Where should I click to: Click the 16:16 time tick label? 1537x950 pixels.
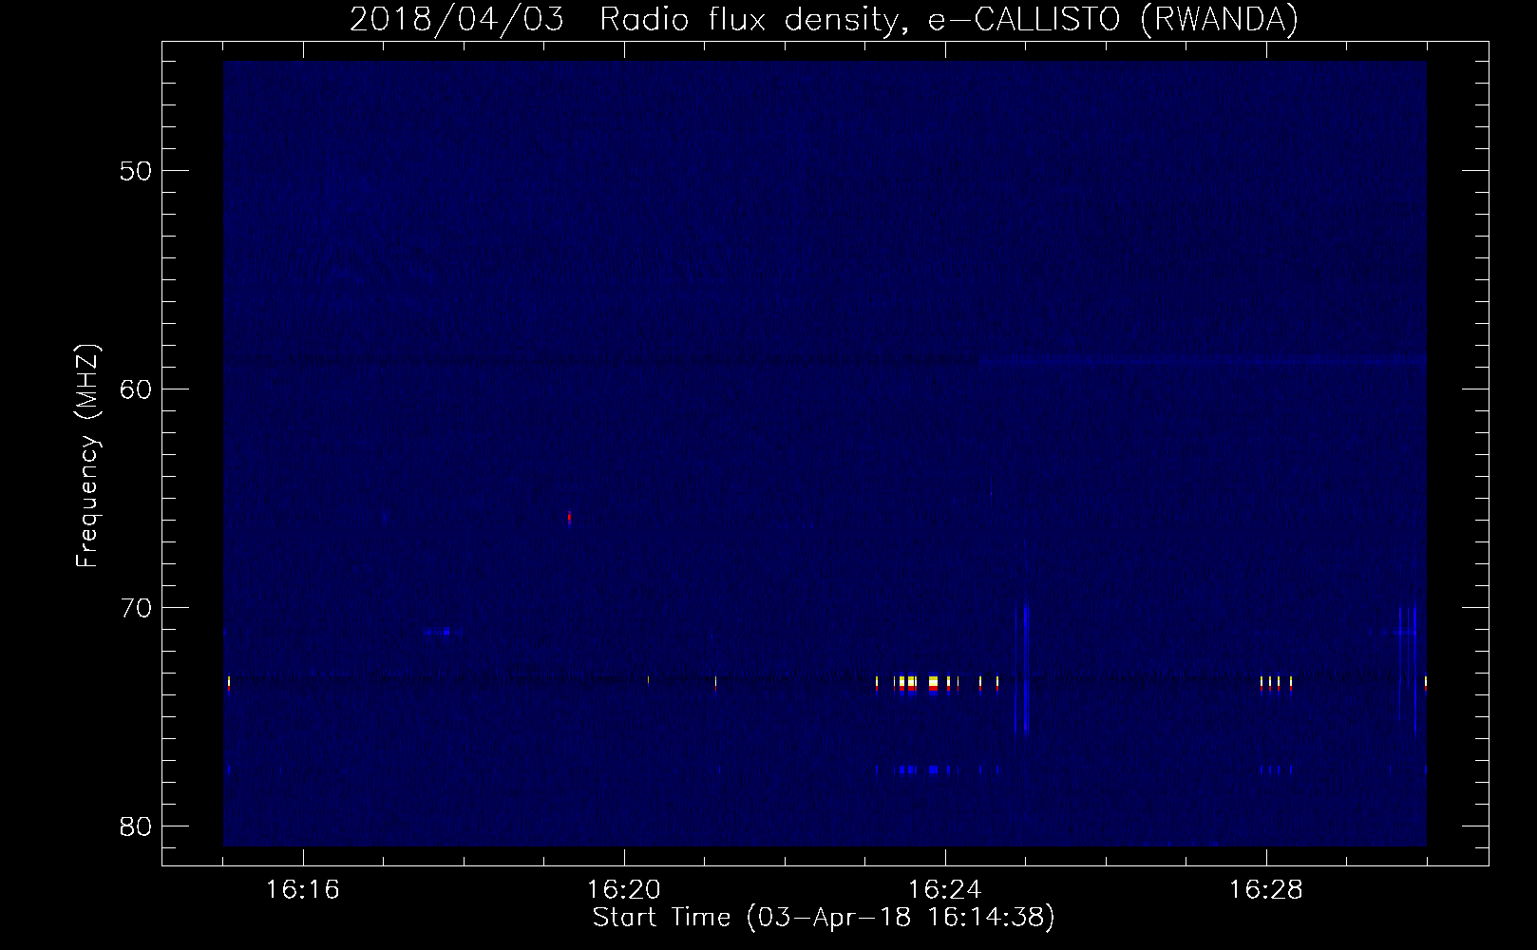coord(303,890)
